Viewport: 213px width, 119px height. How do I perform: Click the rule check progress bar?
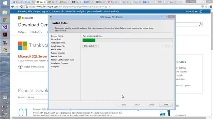click(127, 40)
